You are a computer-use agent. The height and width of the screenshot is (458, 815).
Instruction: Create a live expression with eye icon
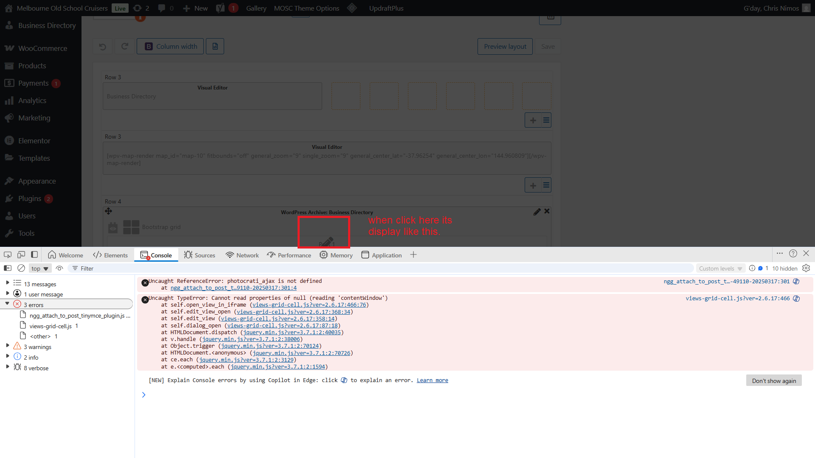[x=59, y=268]
